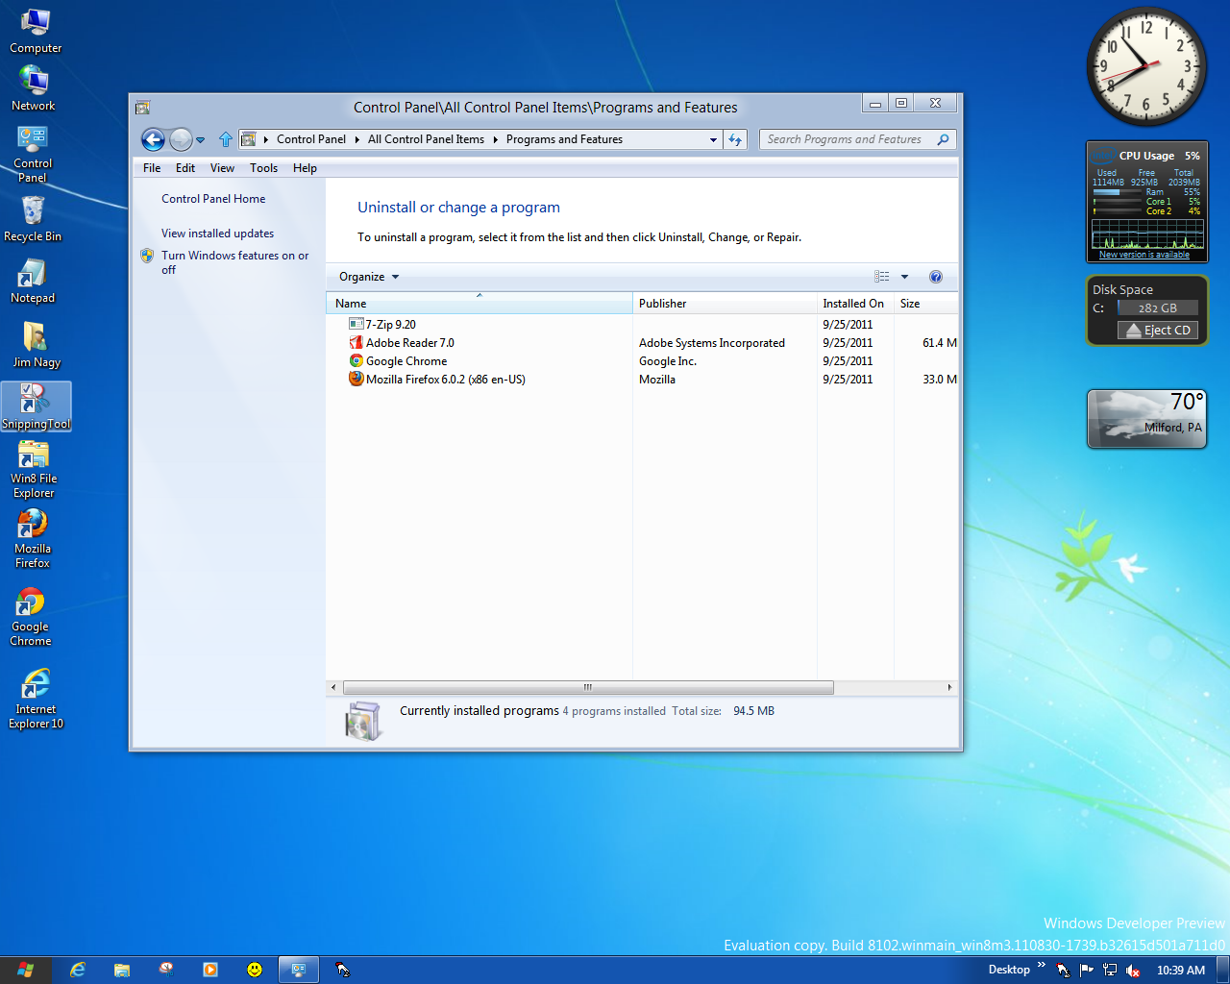Open View installed updates link
This screenshot has width=1230, height=984.
click(x=217, y=234)
